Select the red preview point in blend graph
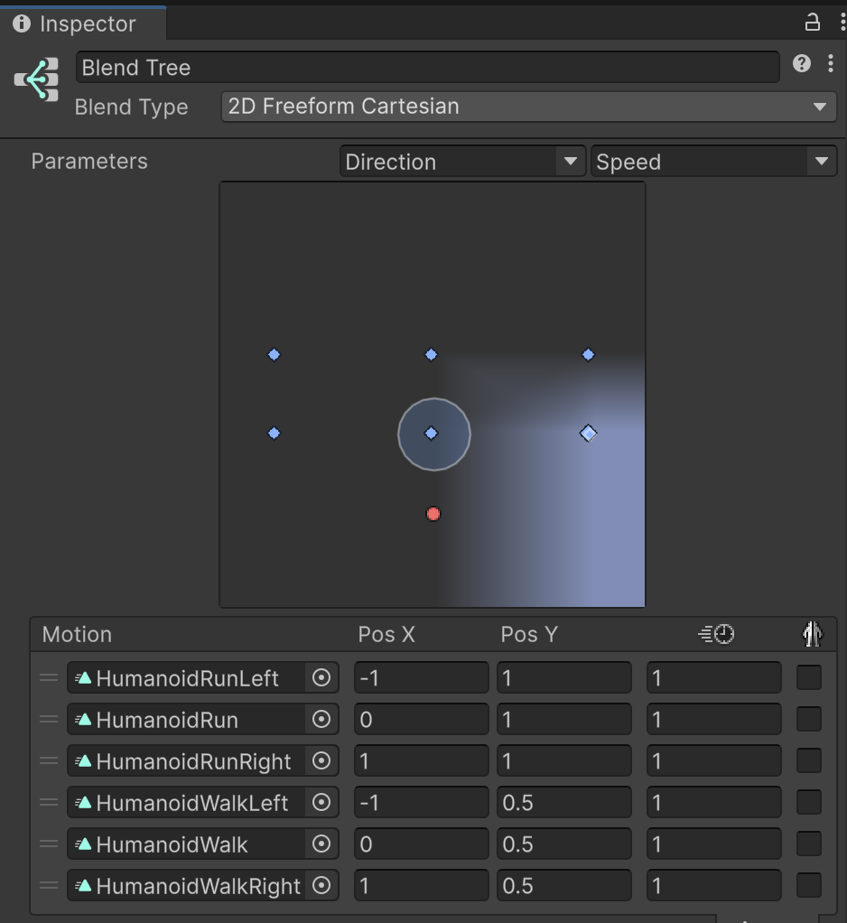Viewport: 847px width, 923px height. [x=433, y=514]
